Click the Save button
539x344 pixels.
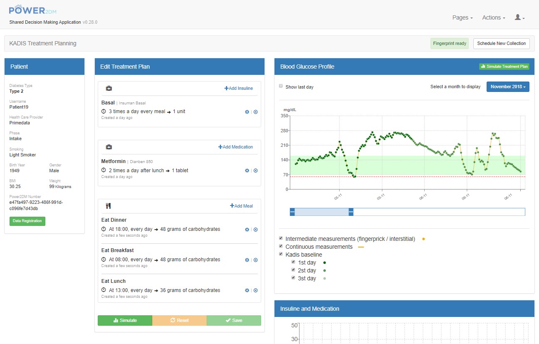(x=234, y=320)
